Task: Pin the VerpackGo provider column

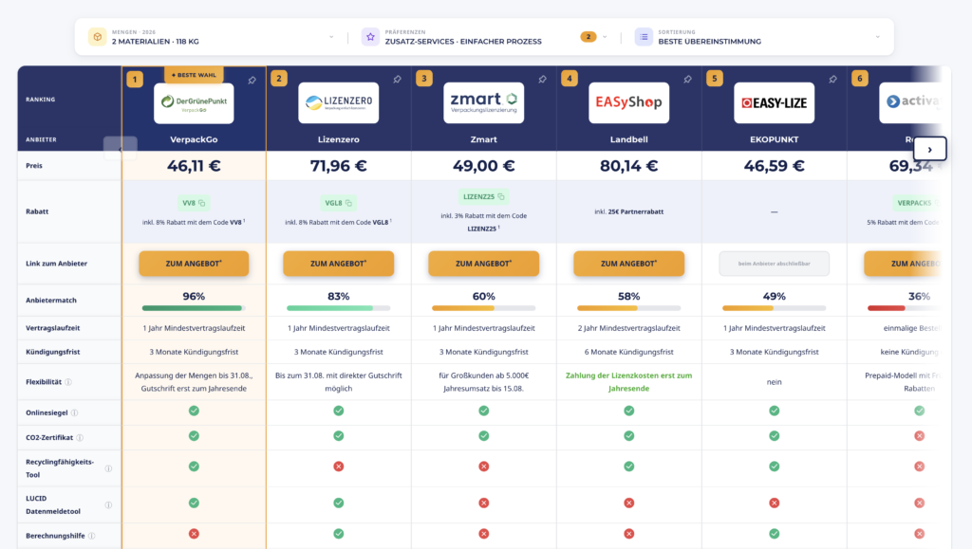Action: (252, 81)
